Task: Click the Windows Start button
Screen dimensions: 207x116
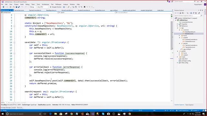Action: coord(2,114)
